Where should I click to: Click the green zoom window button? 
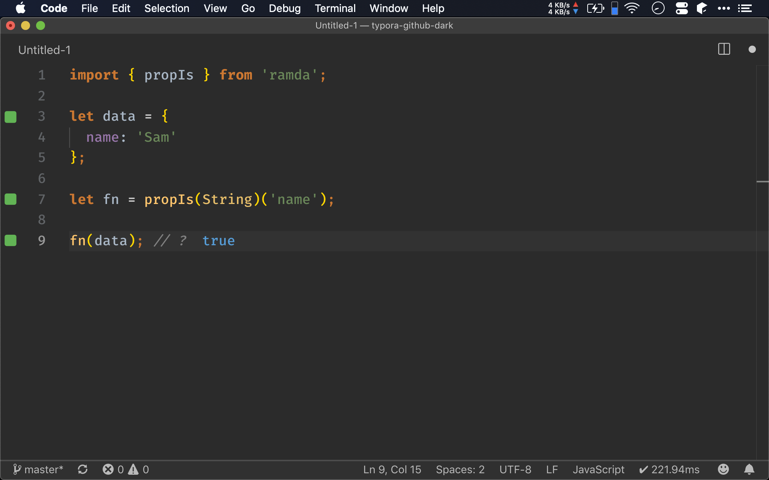pyautogui.click(x=41, y=25)
